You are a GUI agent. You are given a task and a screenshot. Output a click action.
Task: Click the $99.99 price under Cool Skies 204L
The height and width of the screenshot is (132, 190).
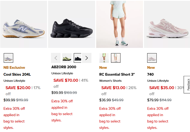coord(9,100)
